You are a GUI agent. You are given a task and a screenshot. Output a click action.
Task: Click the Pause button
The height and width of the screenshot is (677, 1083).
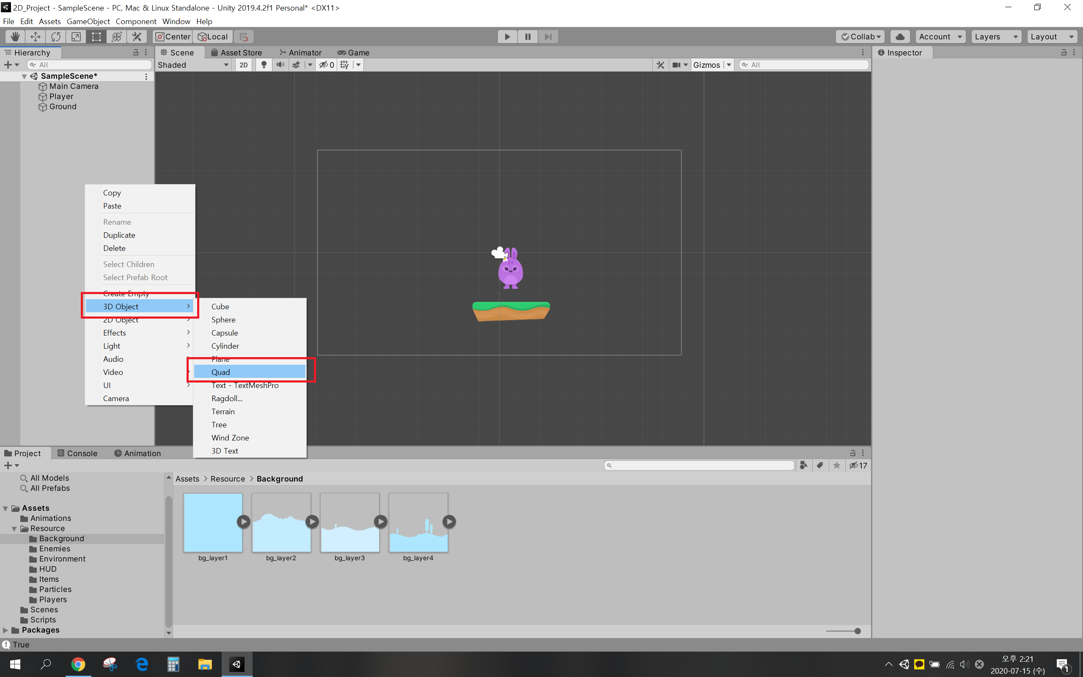point(528,37)
